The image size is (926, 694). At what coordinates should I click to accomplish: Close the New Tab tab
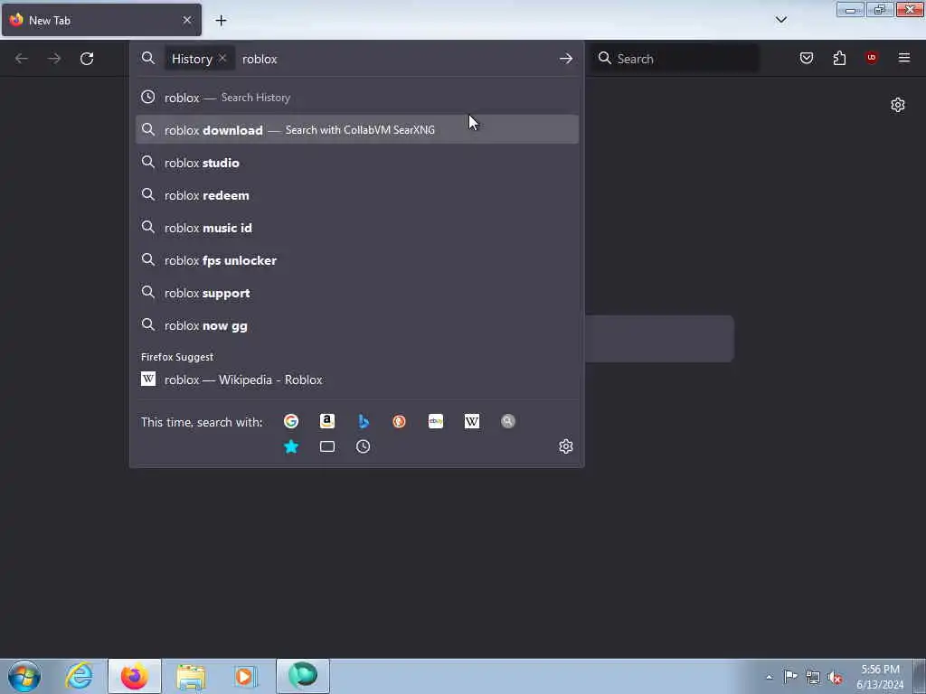click(x=187, y=20)
